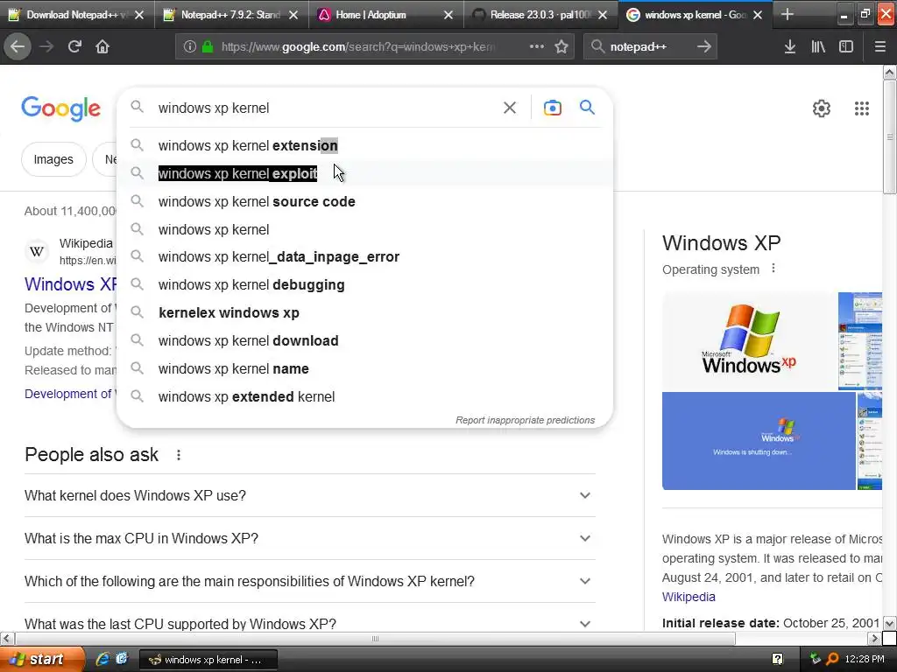Choose suggestion 'windows xp kernel download'
This screenshot has width=897, height=672.
pyautogui.click(x=364, y=340)
